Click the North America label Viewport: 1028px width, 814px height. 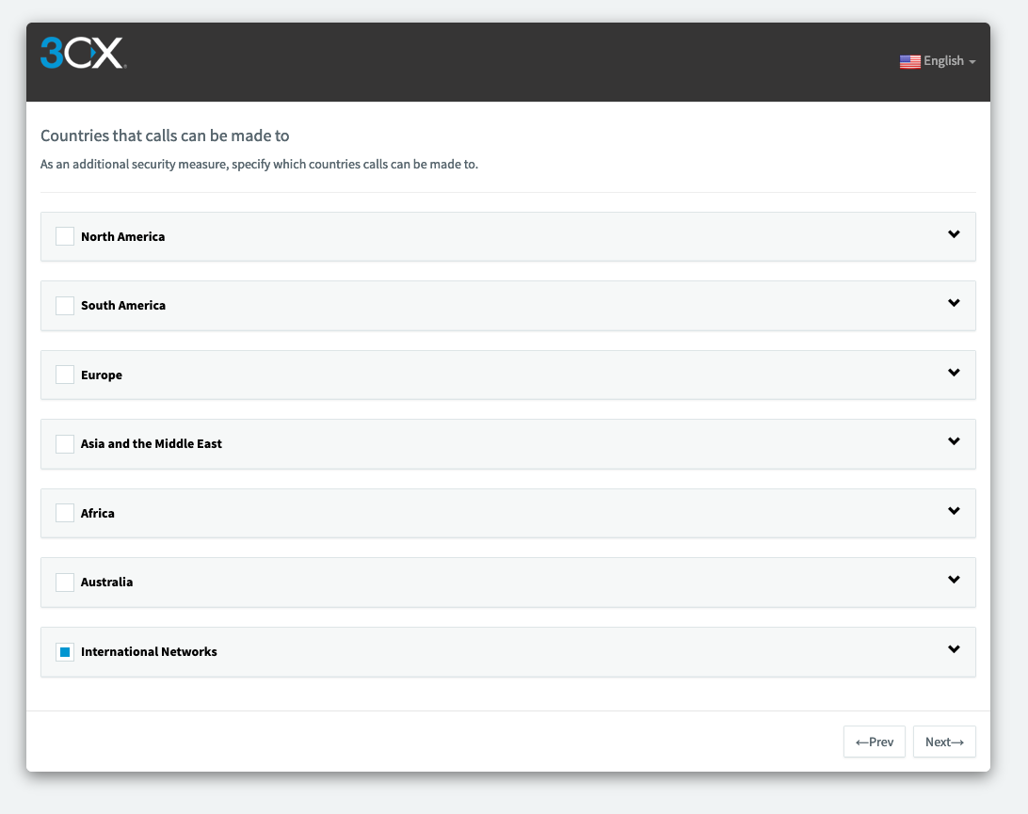coord(122,236)
